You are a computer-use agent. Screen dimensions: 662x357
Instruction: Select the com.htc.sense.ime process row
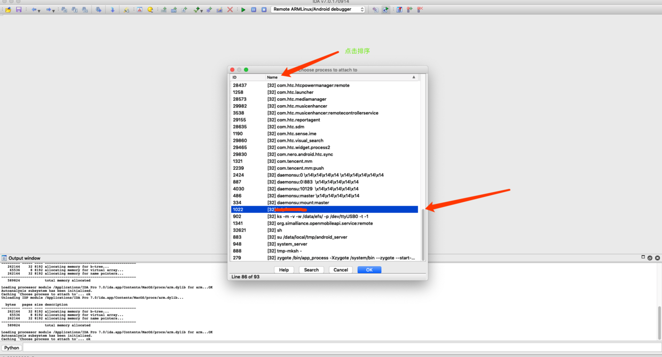(x=325, y=134)
